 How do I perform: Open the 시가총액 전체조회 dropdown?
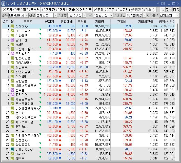pos(178,15)
